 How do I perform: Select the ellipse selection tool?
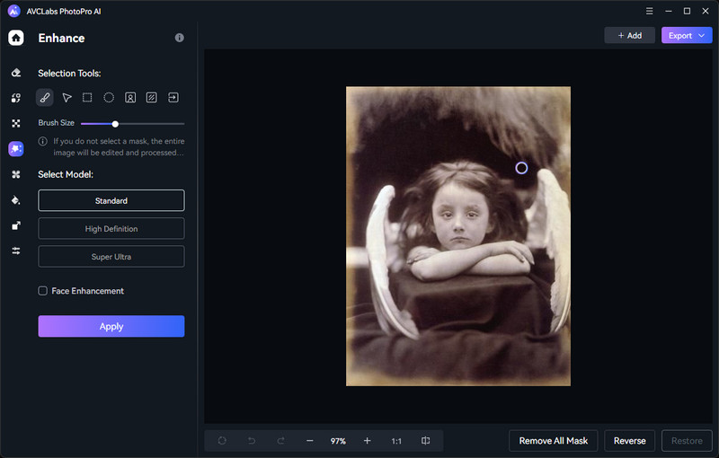point(109,98)
